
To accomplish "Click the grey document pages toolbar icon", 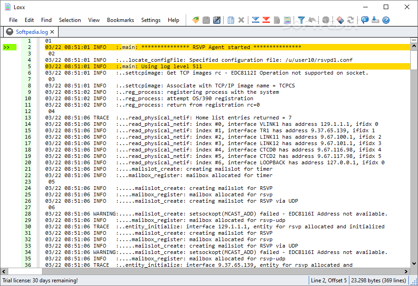I will pos(277,20).
